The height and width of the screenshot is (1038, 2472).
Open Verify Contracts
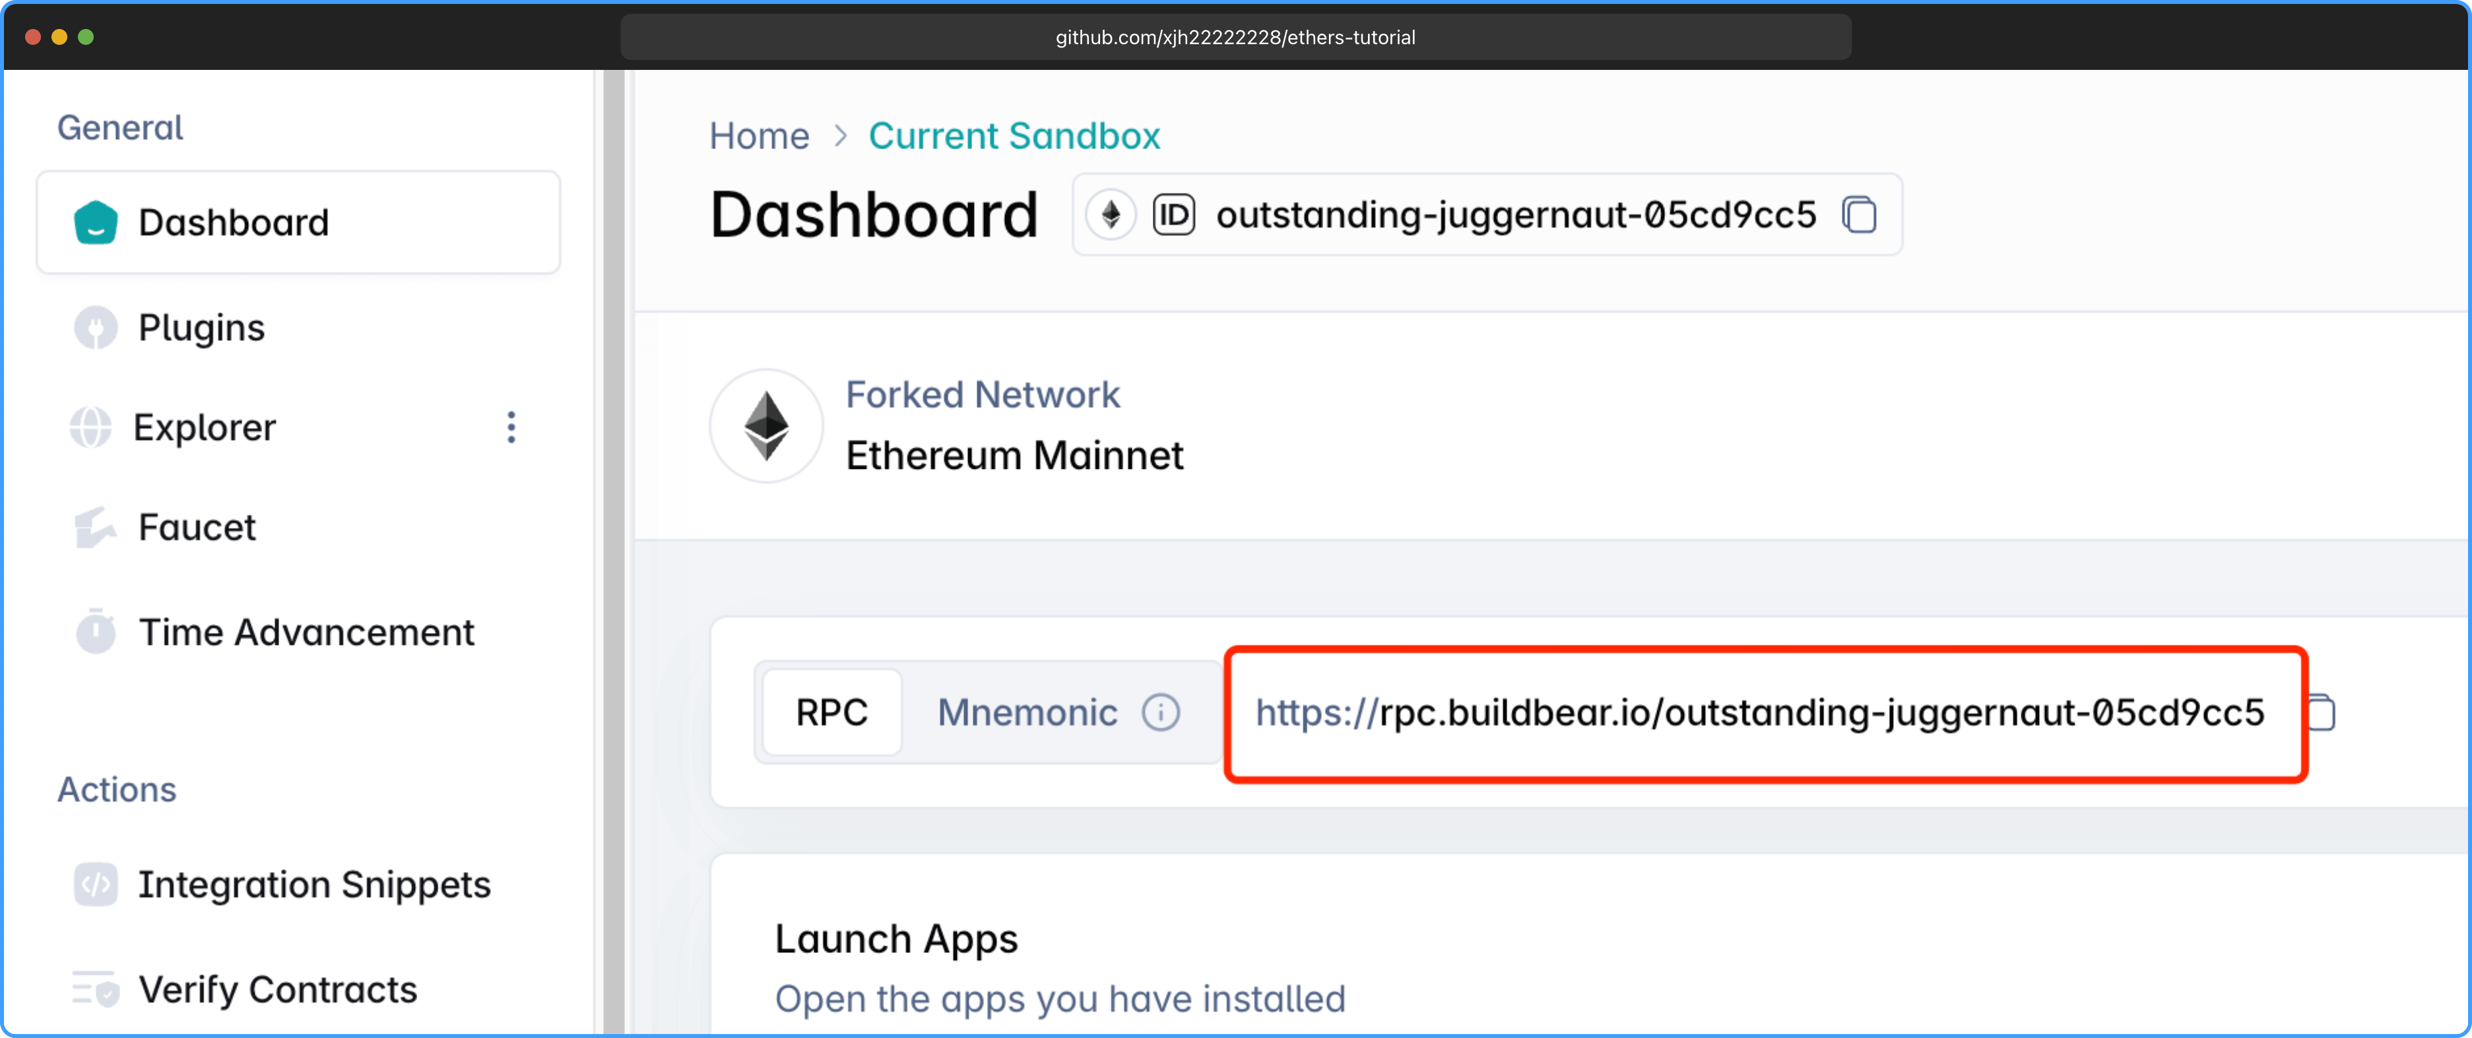coord(277,990)
